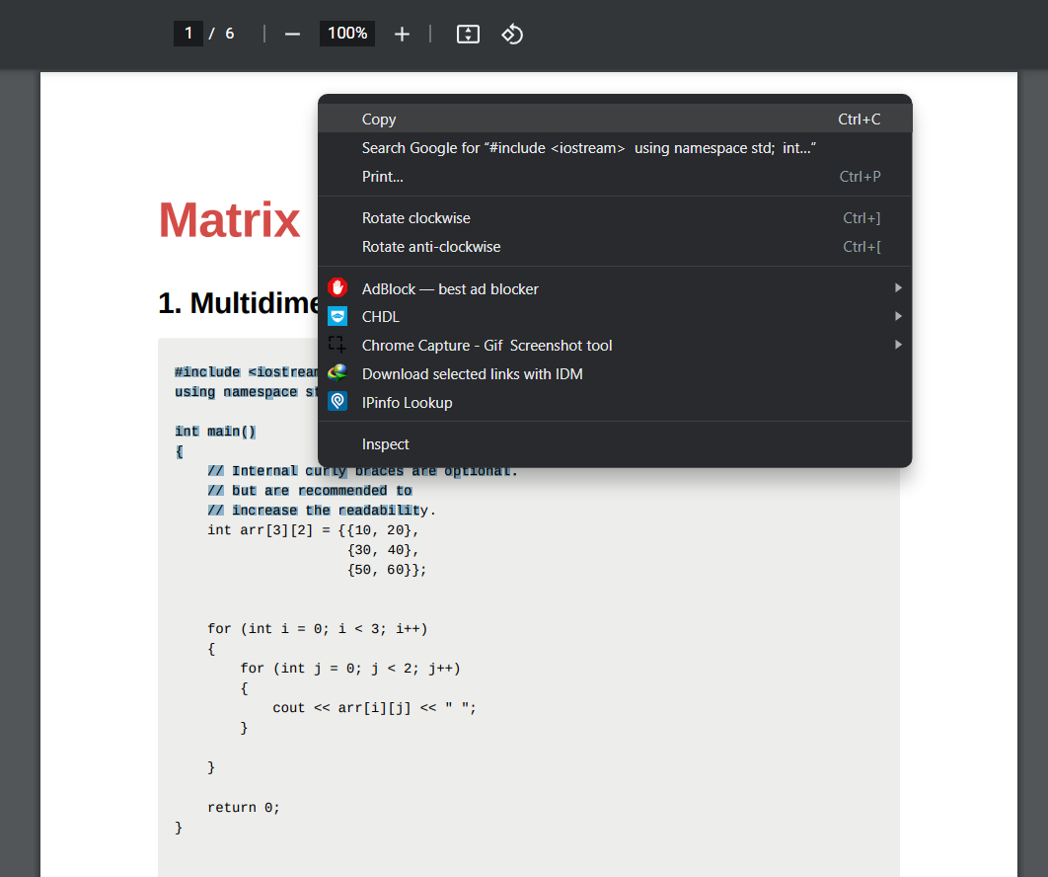The width and height of the screenshot is (1048, 877).
Task: Click the 'cout << arr[i][j]' line
Action: click(374, 708)
